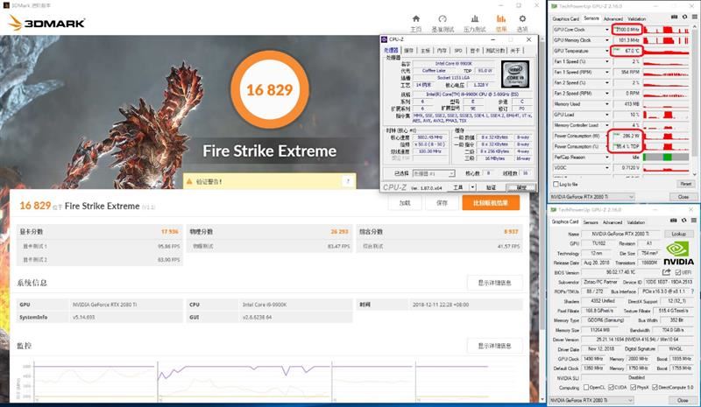Screen dimensions: 701x407
Task: Show details button beside system info heading
Action: [x=494, y=283]
